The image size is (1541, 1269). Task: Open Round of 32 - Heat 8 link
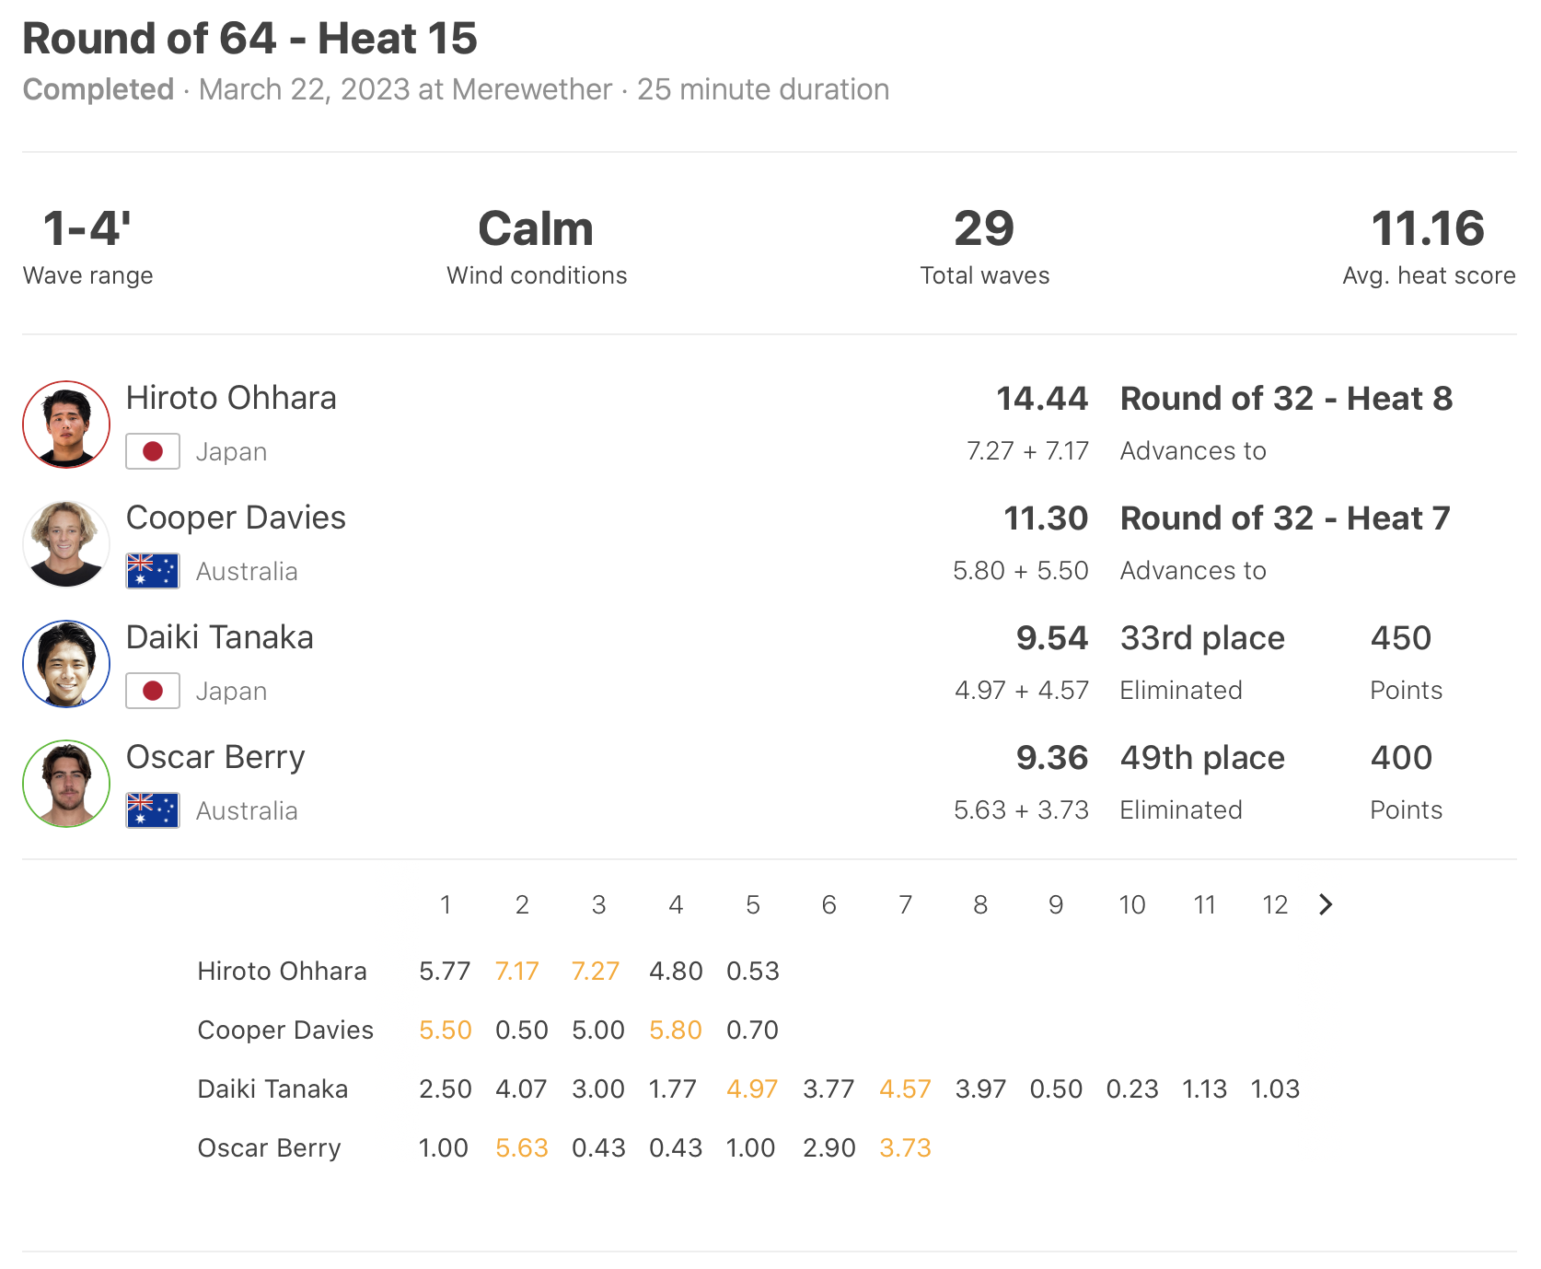pos(1286,399)
